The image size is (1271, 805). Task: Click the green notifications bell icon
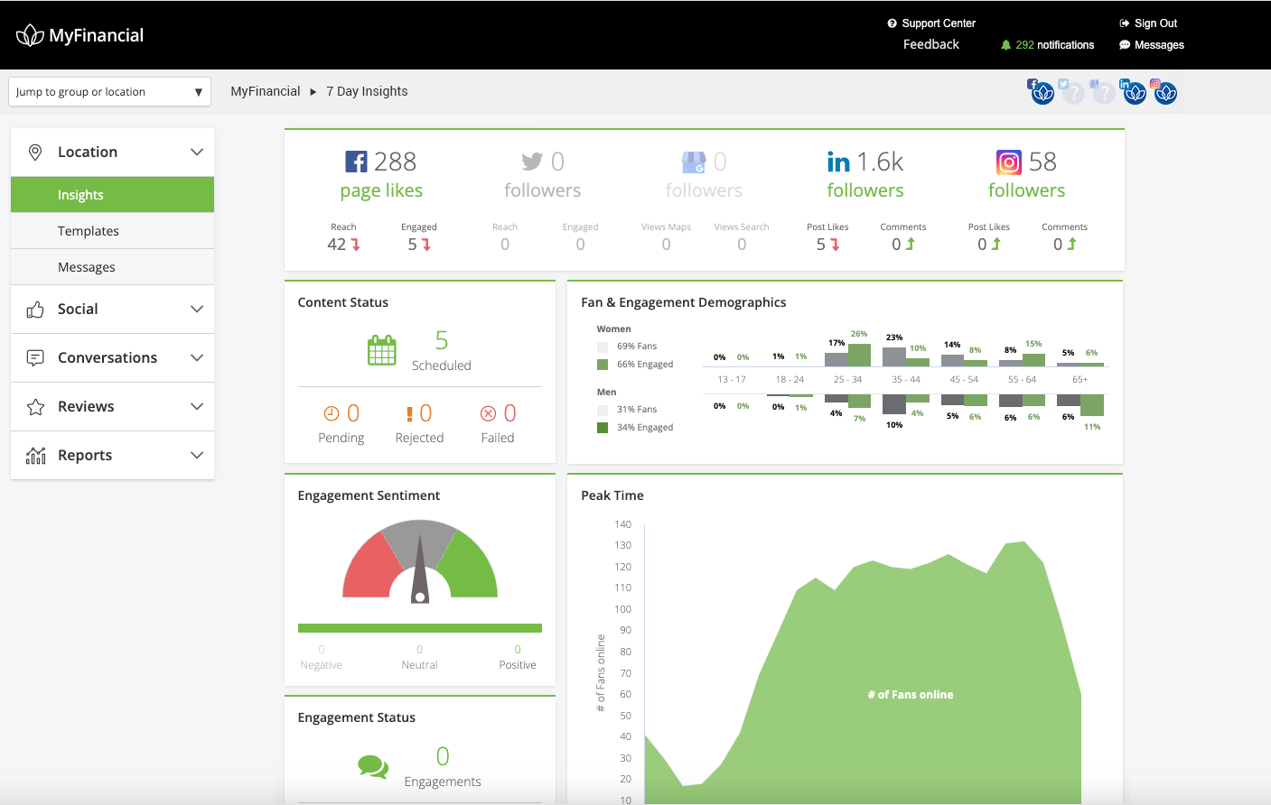click(x=1005, y=44)
